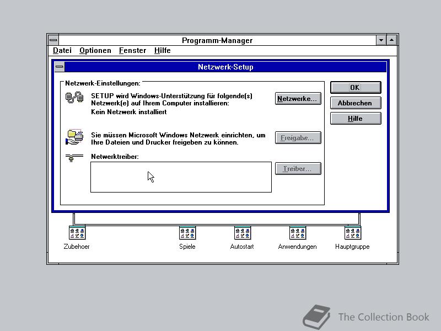This screenshot has height=331, width=441.
Task: Open the Optionen menu
Action: (95, 50)
